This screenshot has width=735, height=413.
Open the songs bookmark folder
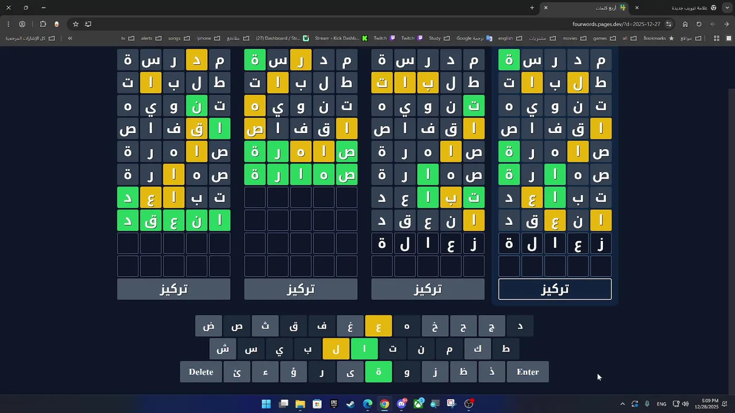point(179,38)
